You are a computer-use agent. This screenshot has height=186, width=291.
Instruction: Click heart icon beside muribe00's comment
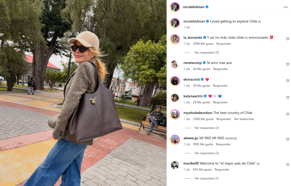(x=288, y=165)
